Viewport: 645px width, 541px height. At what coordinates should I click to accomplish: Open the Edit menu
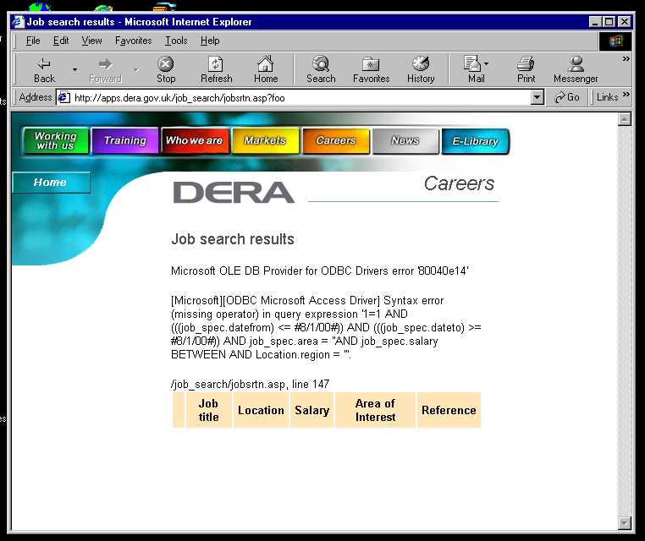tap(61, 41)
